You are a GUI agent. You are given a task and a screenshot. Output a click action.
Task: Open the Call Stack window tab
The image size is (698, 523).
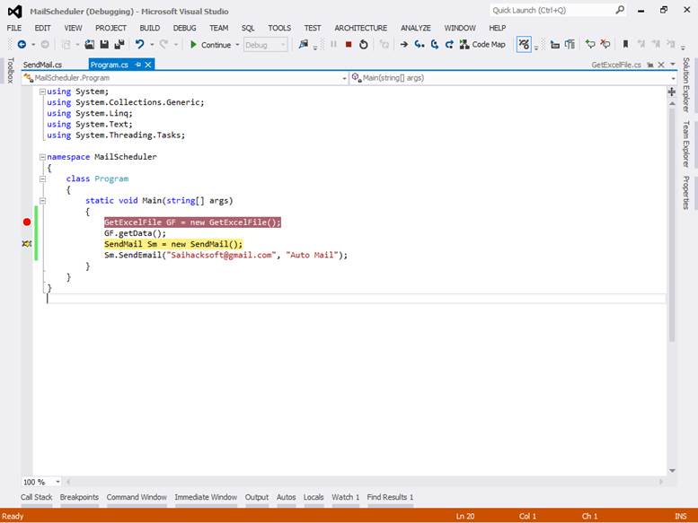[x=37, y=497]
